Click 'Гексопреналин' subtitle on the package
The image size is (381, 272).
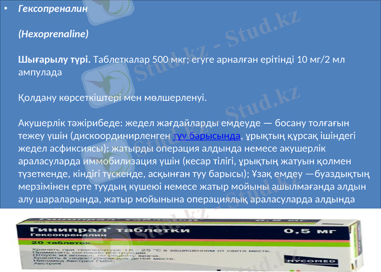point(69,235)
